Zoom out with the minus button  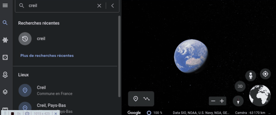coord(213,101)
